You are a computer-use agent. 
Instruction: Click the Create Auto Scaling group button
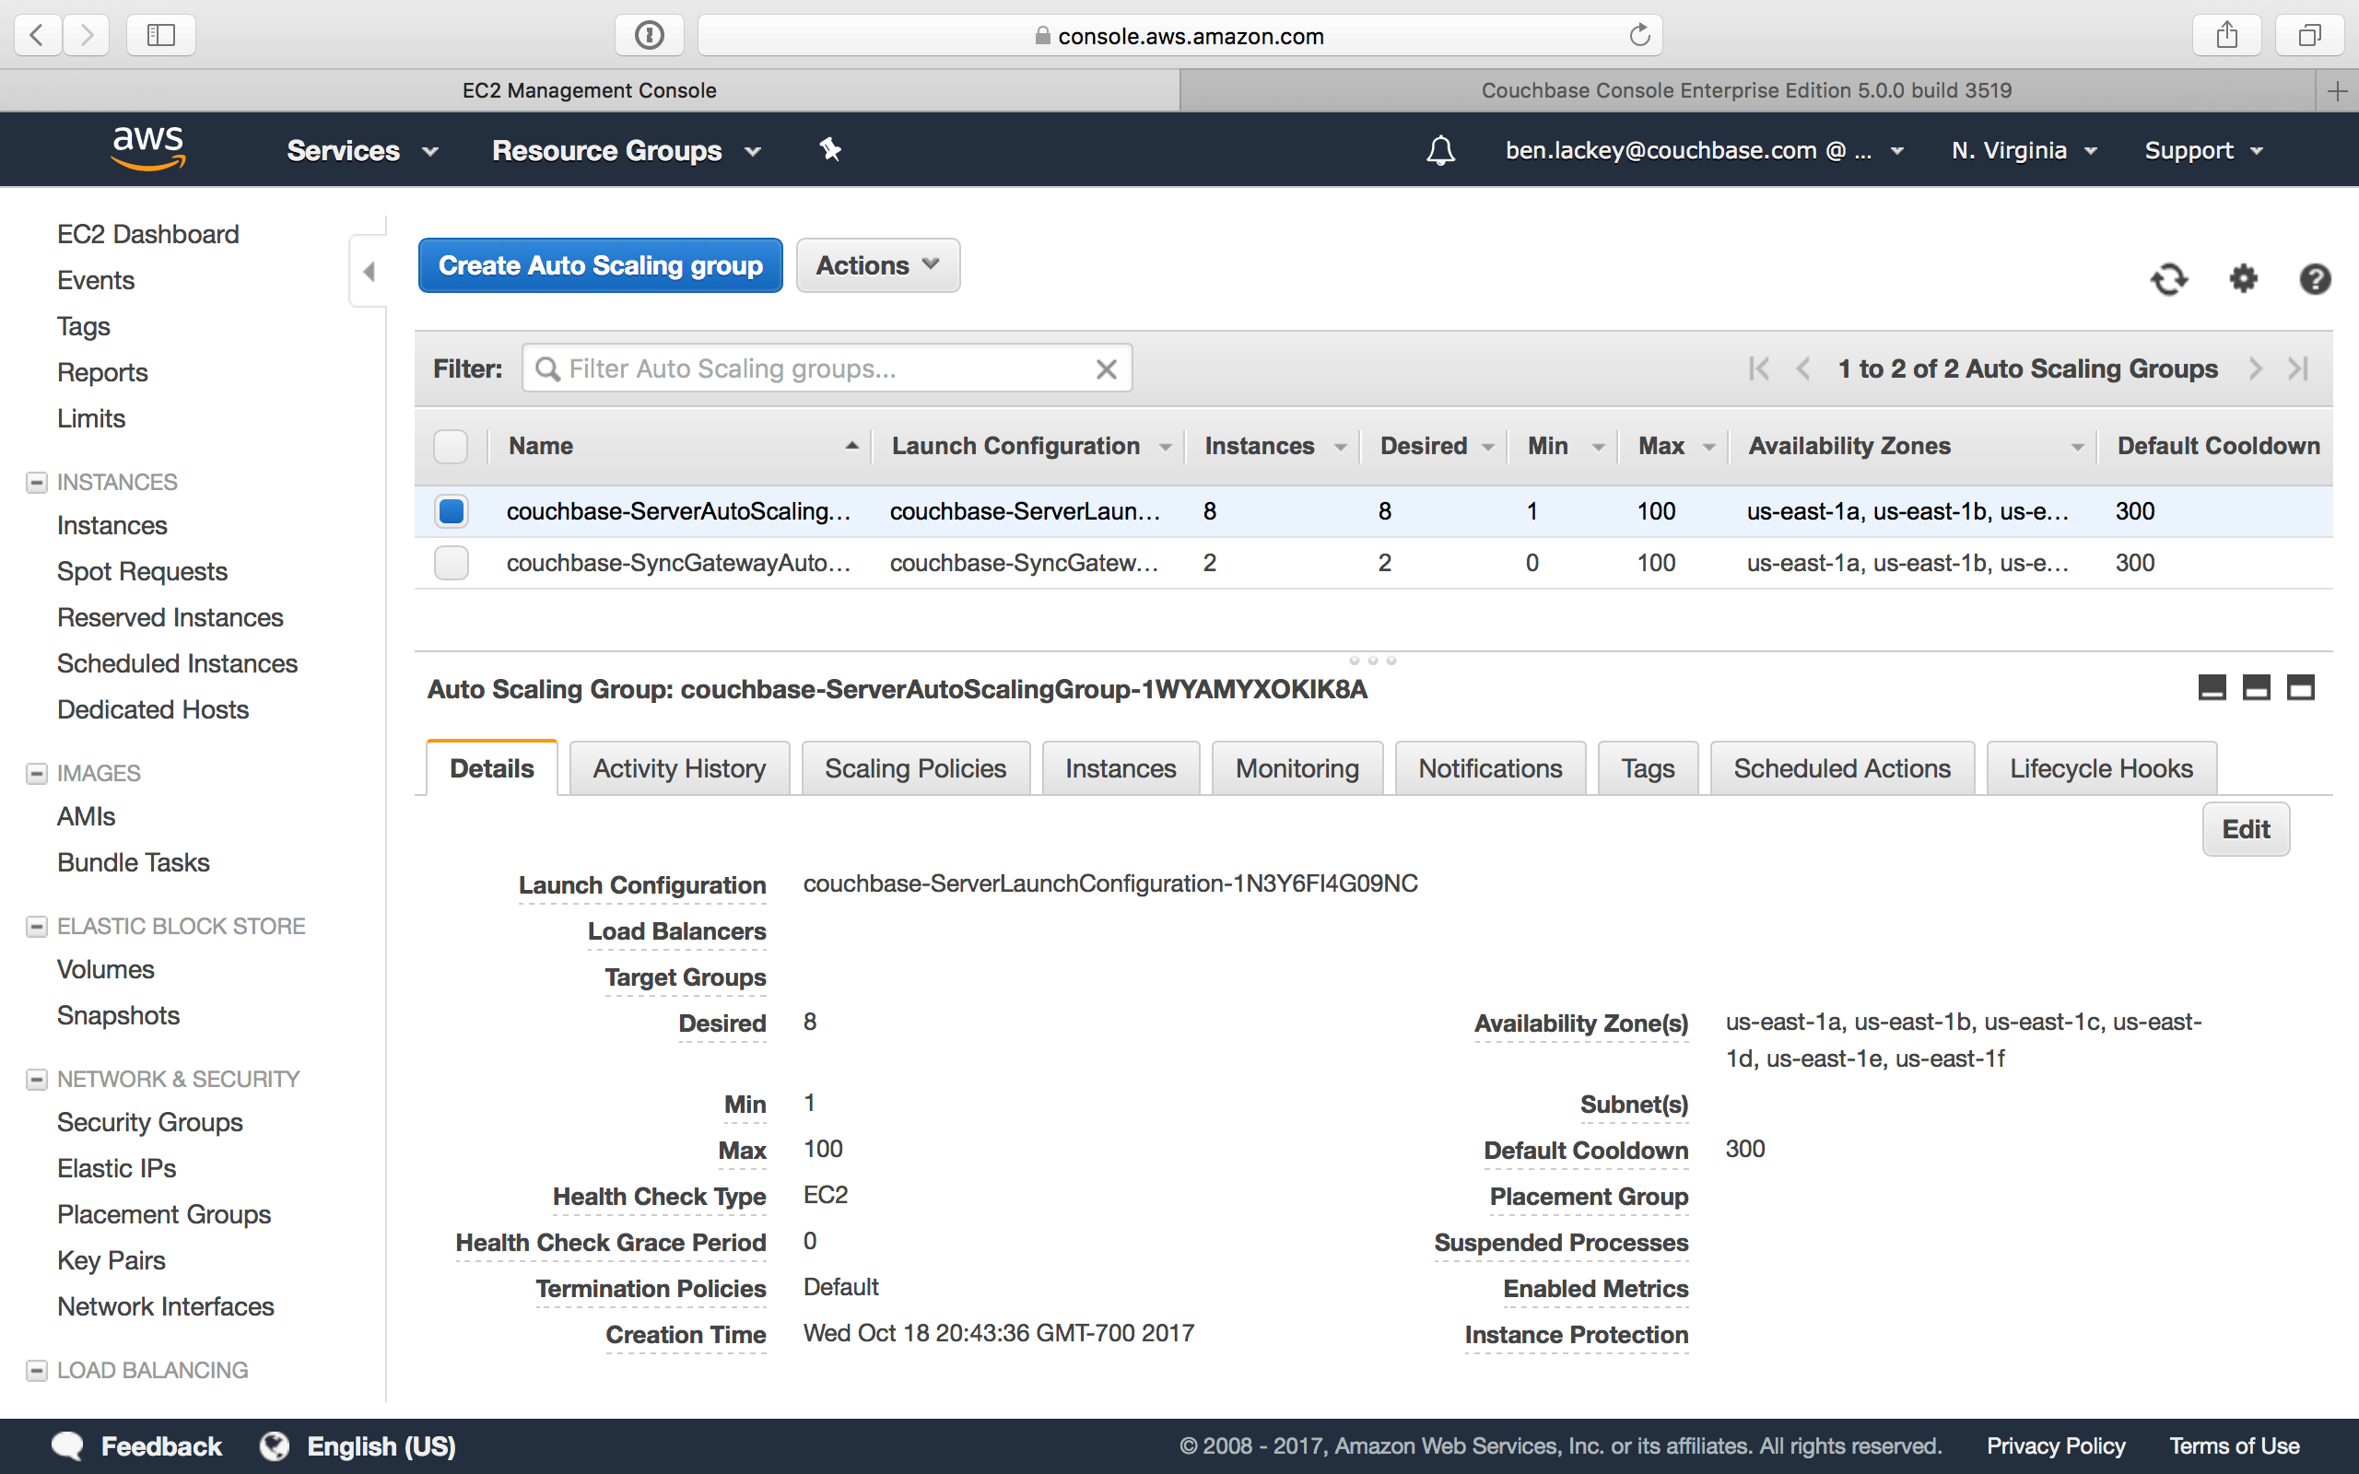(600, 264)
